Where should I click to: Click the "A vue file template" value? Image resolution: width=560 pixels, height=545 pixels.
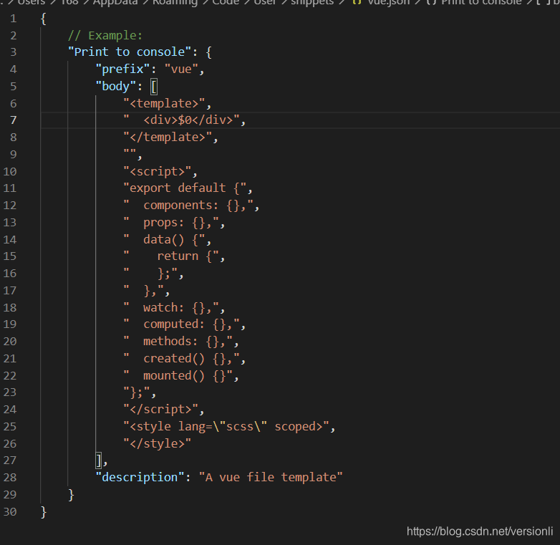[271, 477]
